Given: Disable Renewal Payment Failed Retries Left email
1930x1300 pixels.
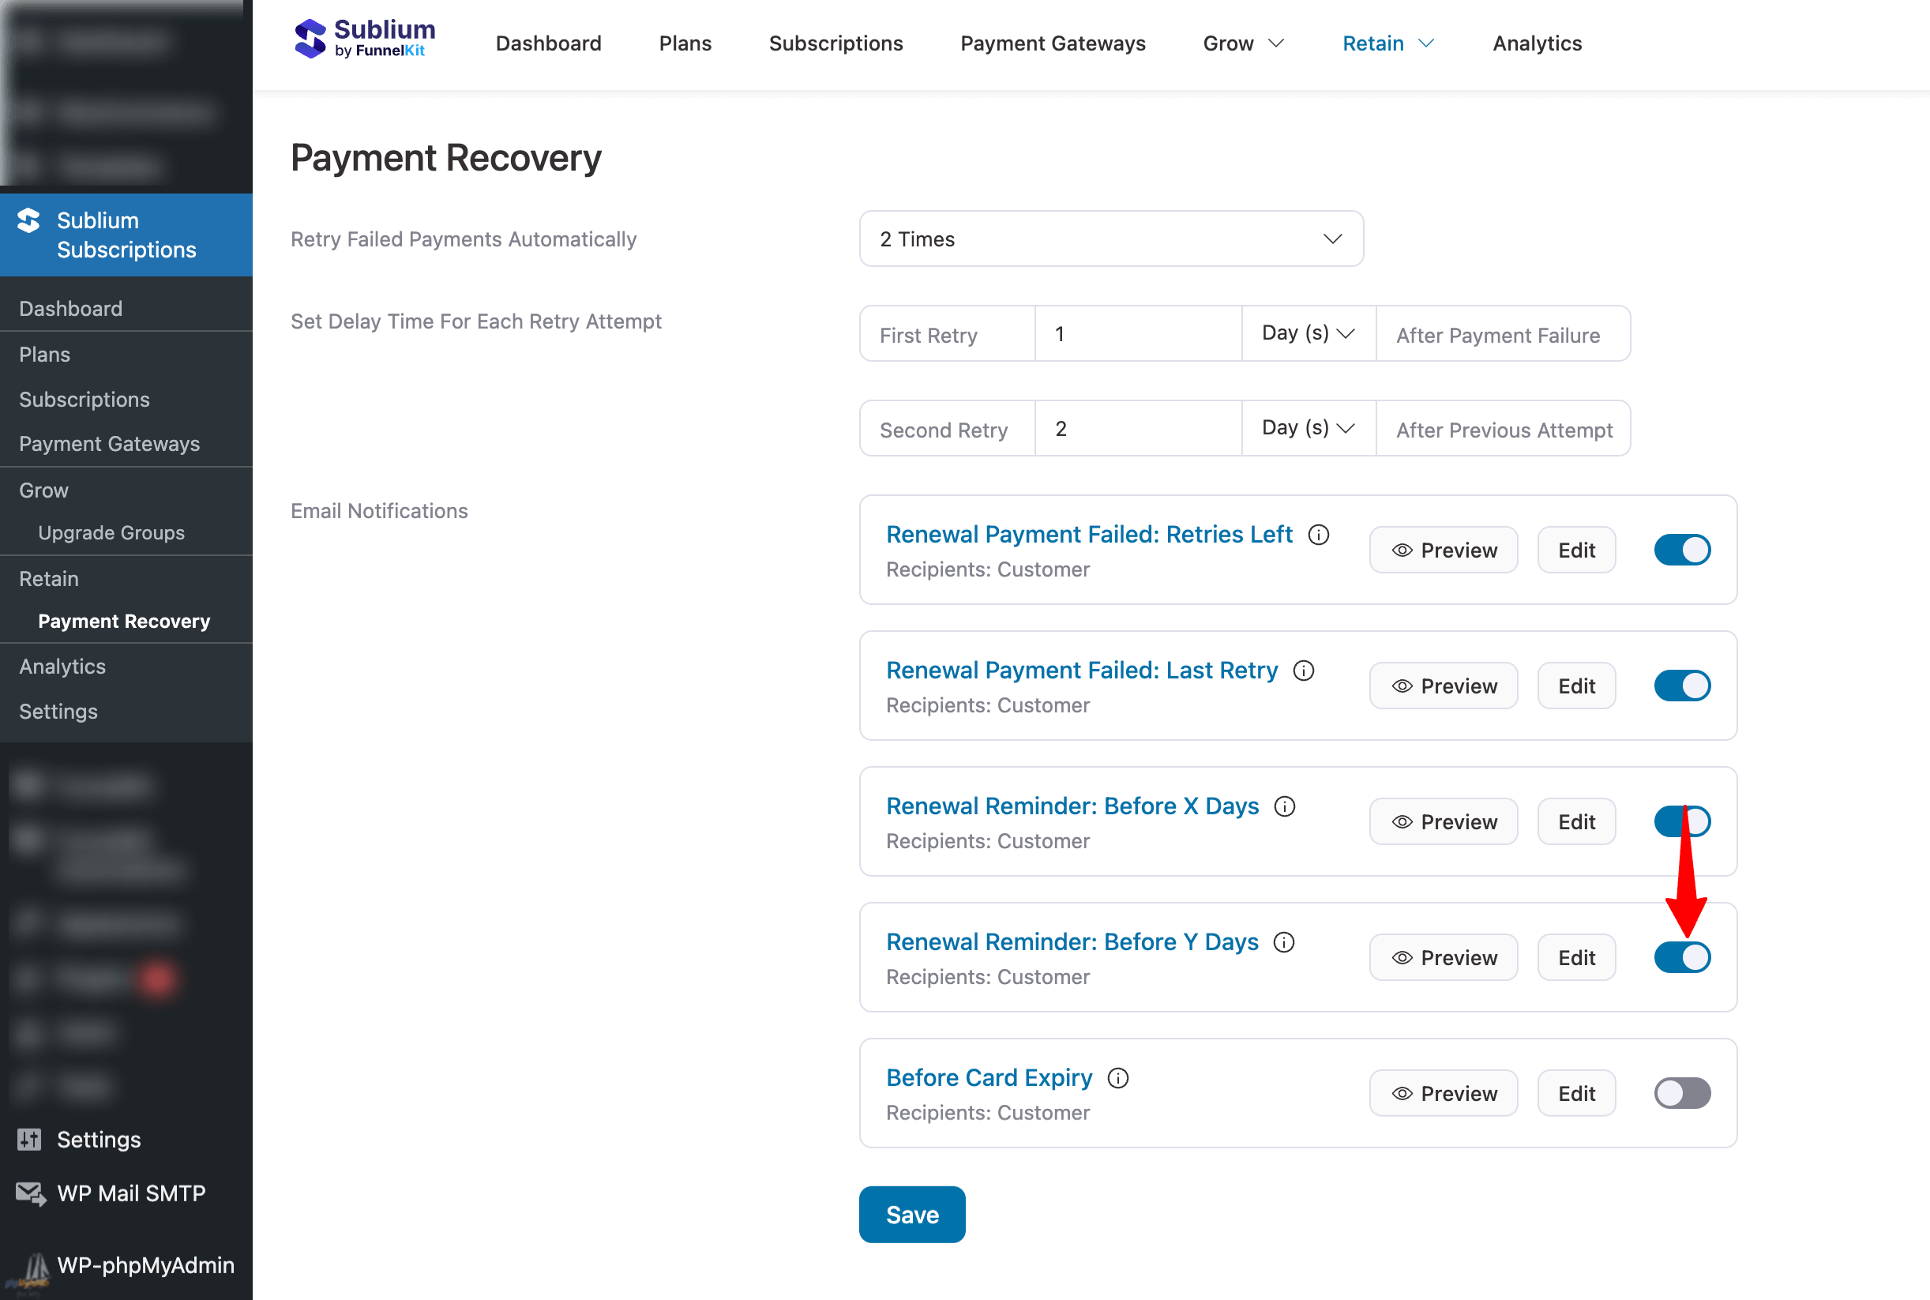Looking at the screenshot, I should pyautogui.click(x=1681, y=550).
